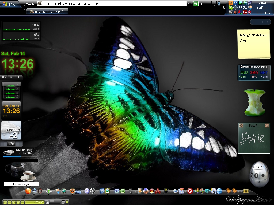Open the gear settings dropdown in gadget sidebar
274x205 pixels.
coord(4,77)
